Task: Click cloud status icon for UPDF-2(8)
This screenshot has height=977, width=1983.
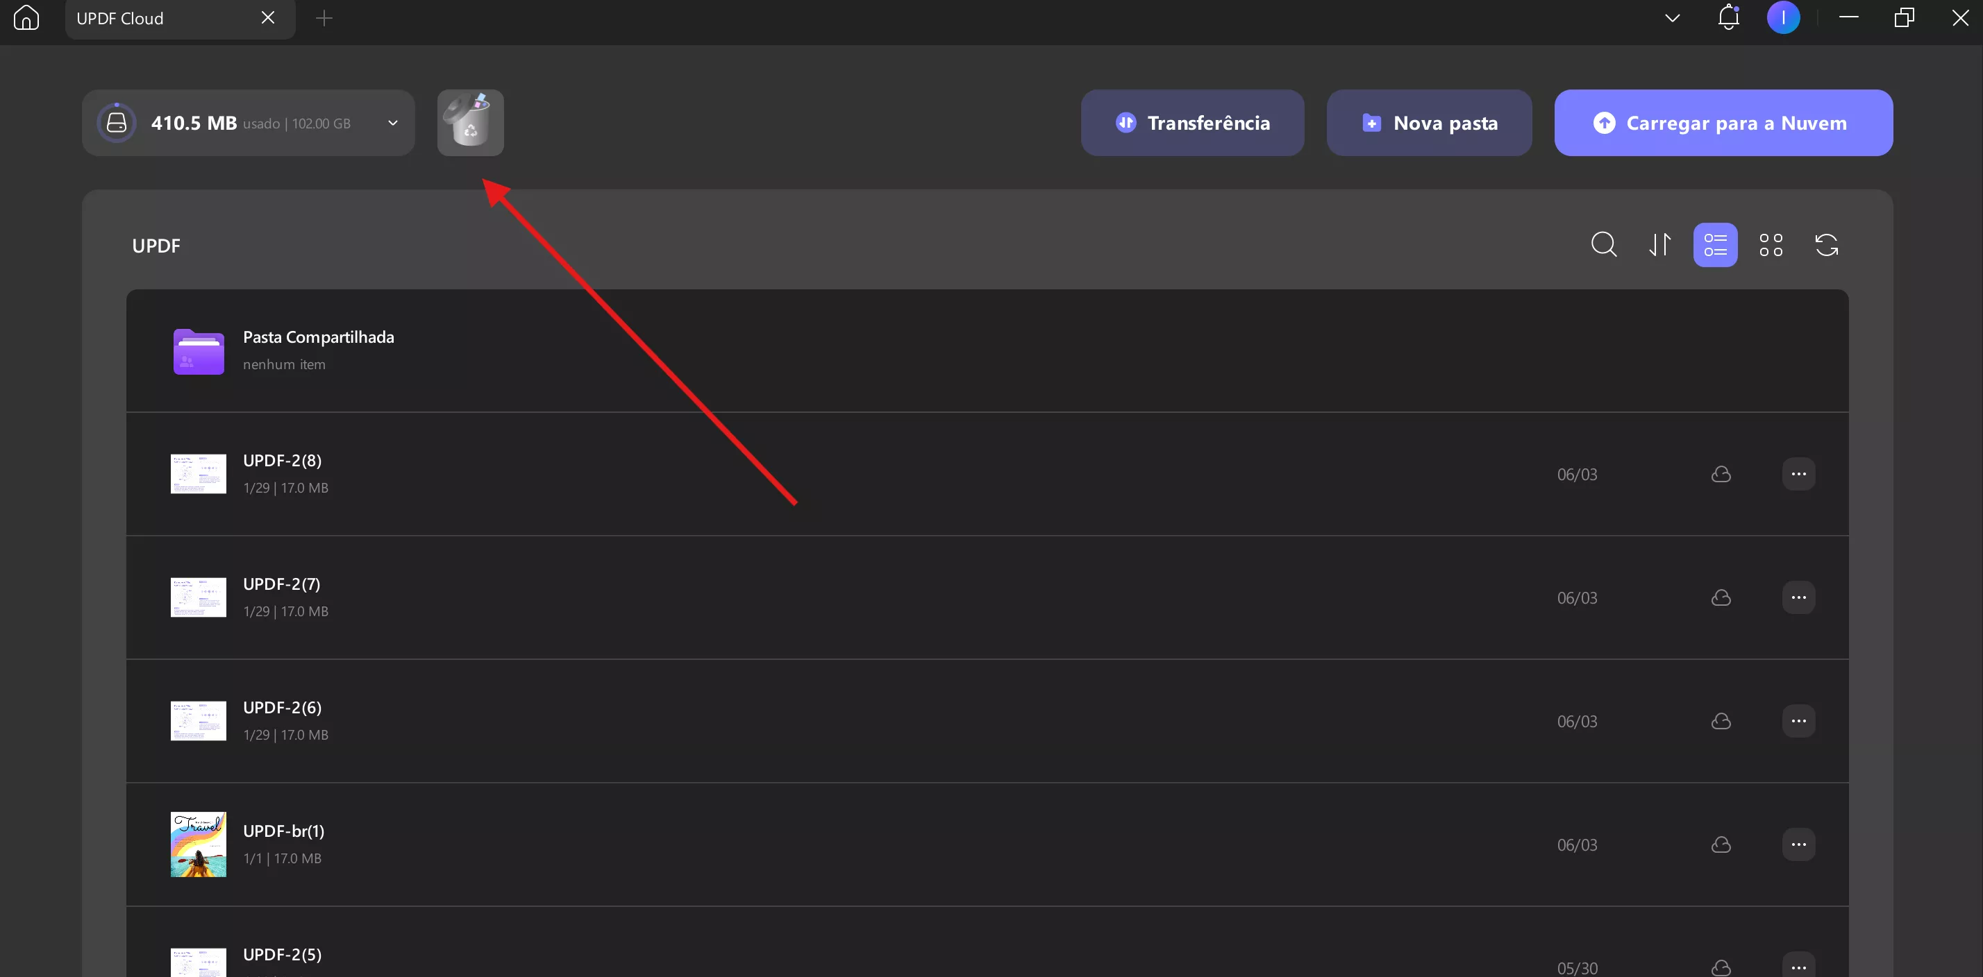Action: click(1721, 474)
